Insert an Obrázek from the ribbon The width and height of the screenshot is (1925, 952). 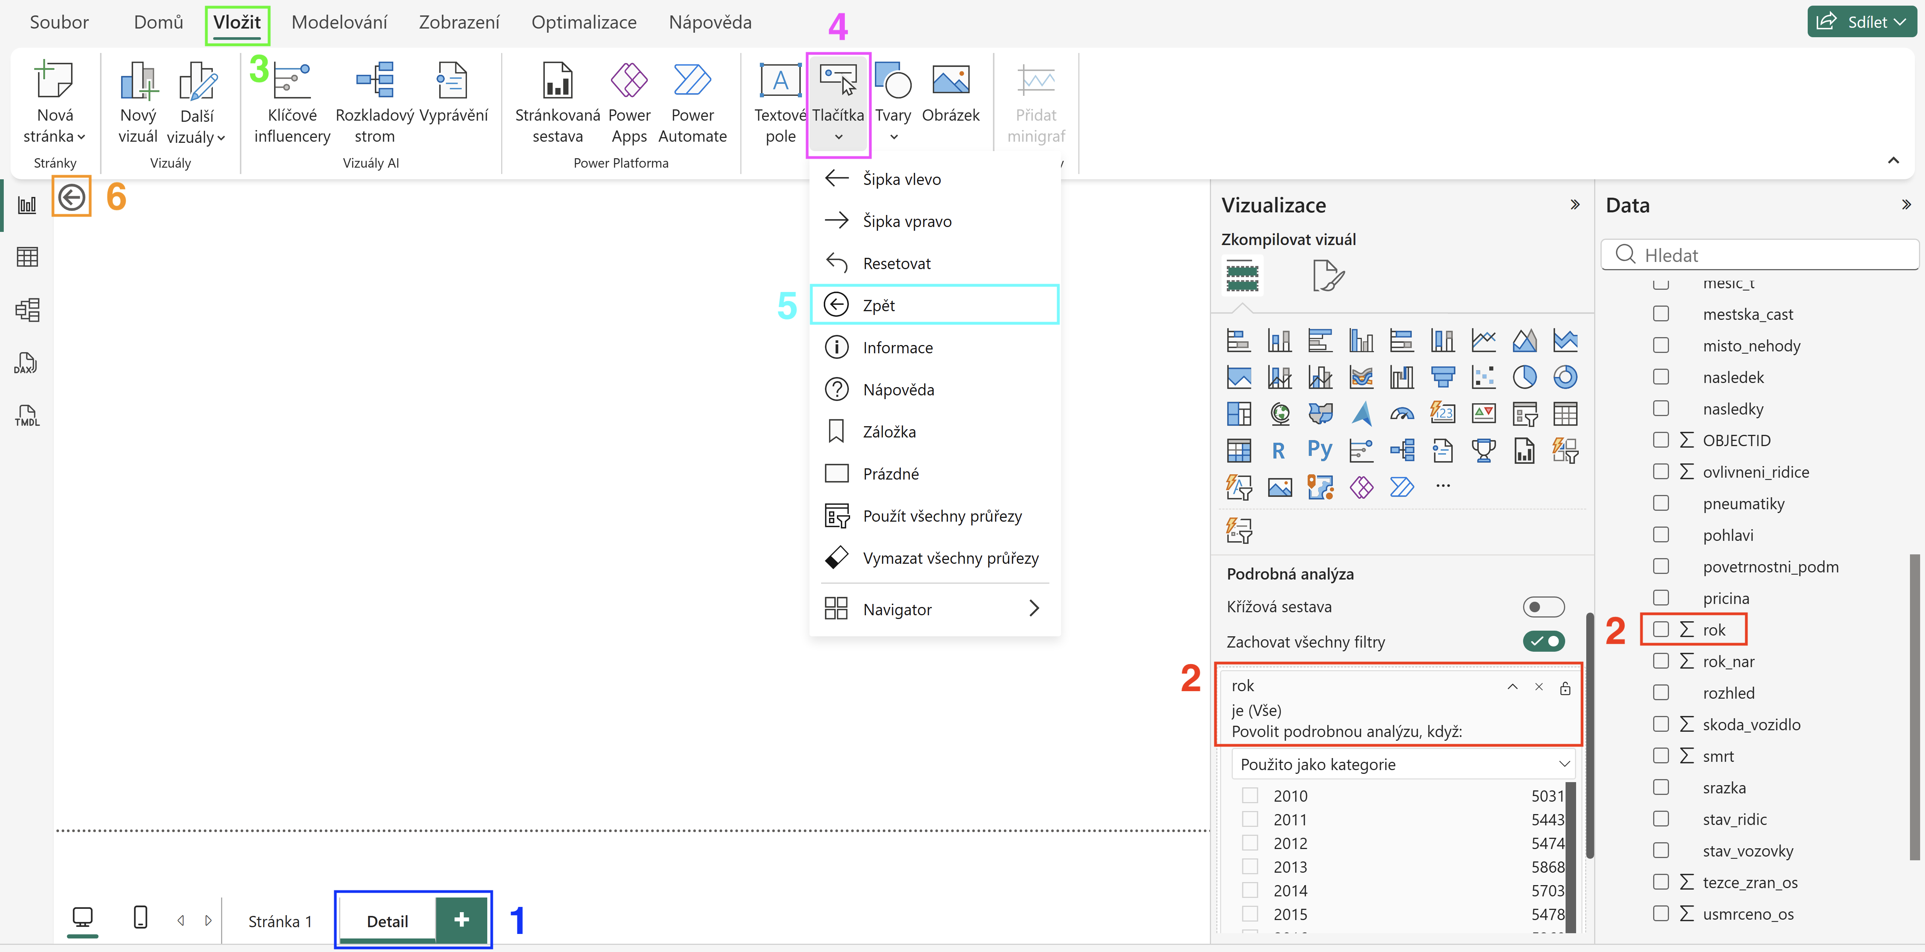coord(950,94)
